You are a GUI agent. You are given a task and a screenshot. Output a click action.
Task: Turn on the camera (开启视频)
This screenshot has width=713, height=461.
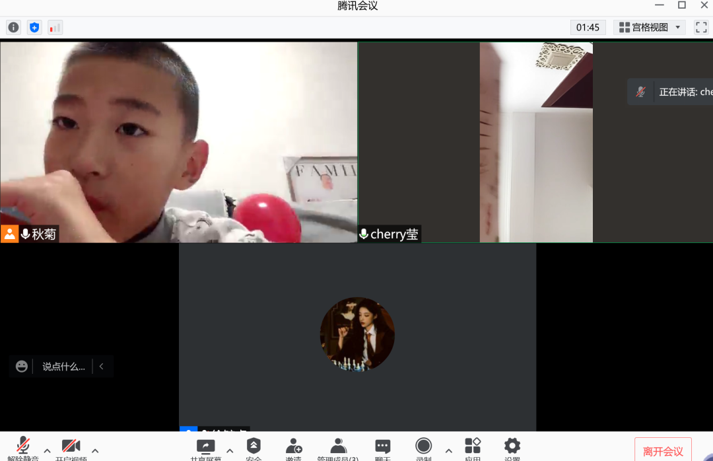coord(71,448)
